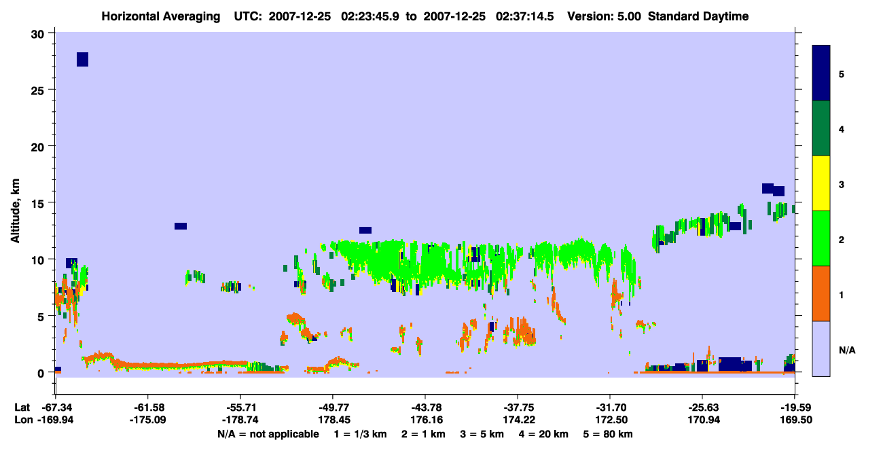Click legend text '5 = 80 km'
The image size is (883, 453).
point(608,434)
